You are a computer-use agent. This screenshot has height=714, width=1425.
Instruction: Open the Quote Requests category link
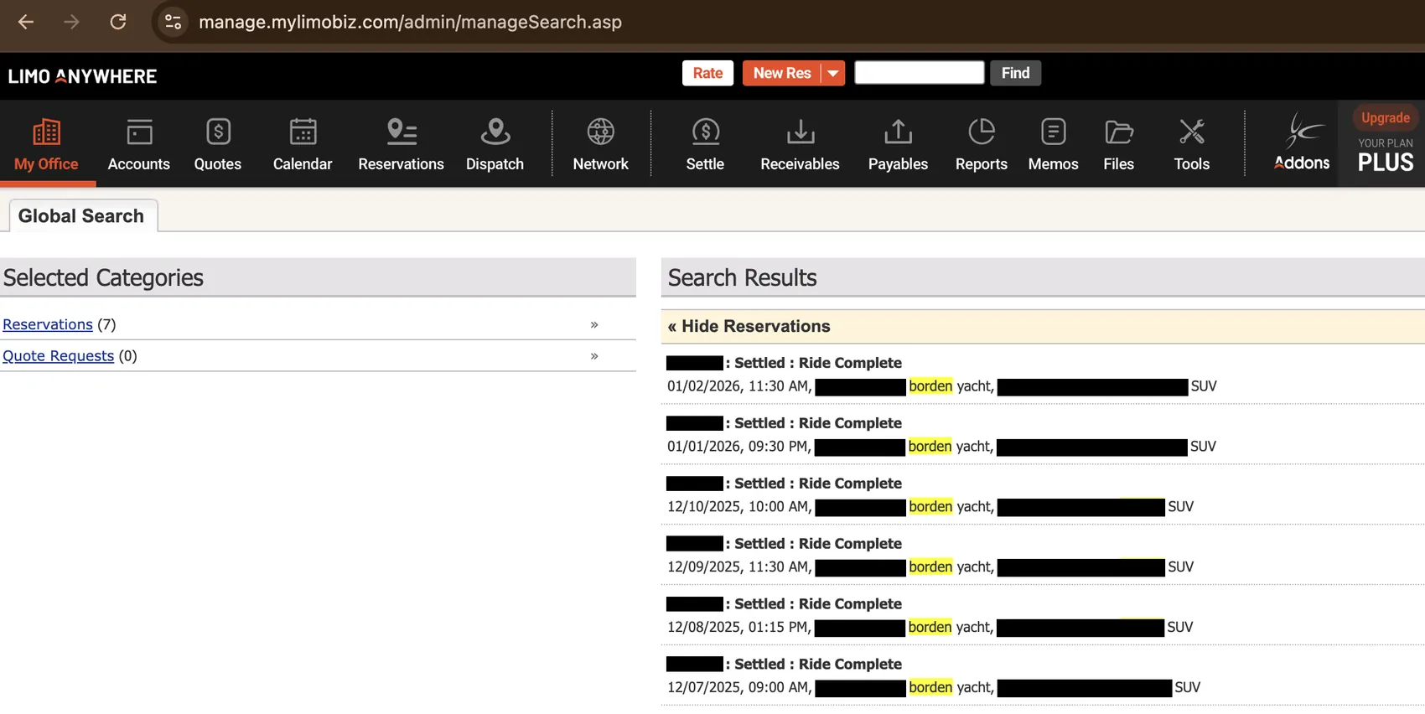58,355
